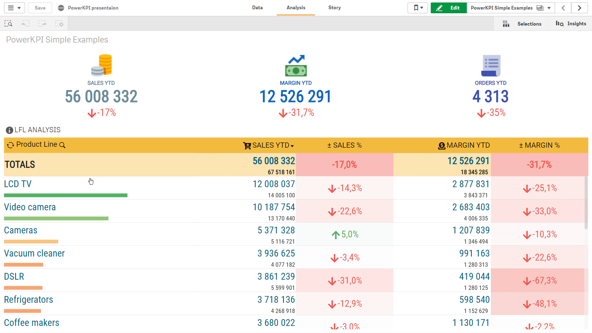Screen dimensions: 592x333
Task: Open bookmarks via the bookmark icon
Action: (x=415, y=8)
